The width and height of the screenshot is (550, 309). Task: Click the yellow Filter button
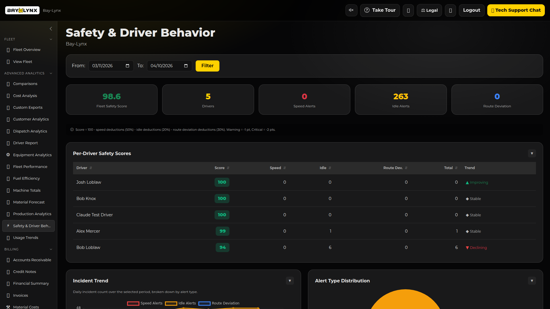(207, 66)
